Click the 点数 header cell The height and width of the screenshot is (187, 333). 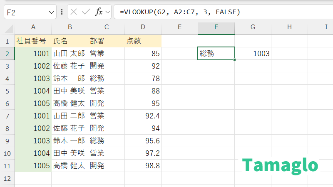pos(143,41)
